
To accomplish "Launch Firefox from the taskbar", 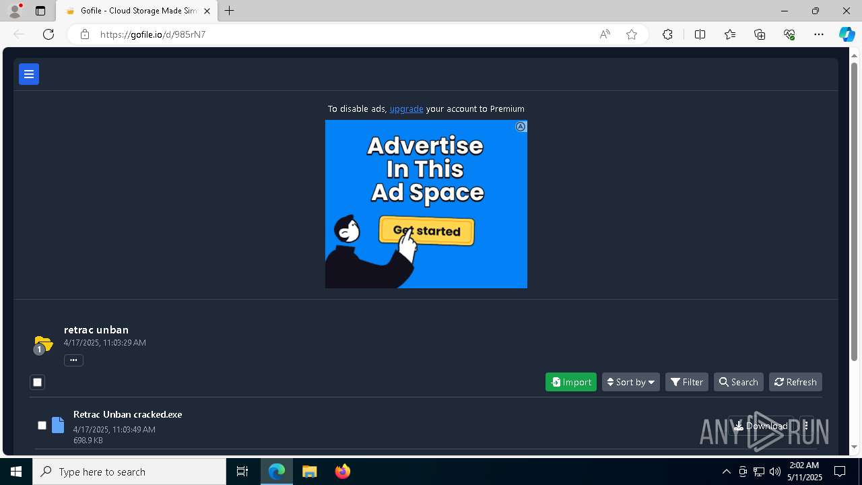I will [343, 472].
